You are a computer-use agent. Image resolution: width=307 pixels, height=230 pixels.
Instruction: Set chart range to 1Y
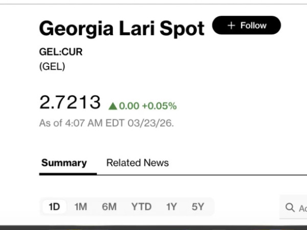click(x=171, y=207)
